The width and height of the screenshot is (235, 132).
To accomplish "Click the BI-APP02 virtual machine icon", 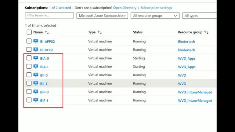I will 36,41.
